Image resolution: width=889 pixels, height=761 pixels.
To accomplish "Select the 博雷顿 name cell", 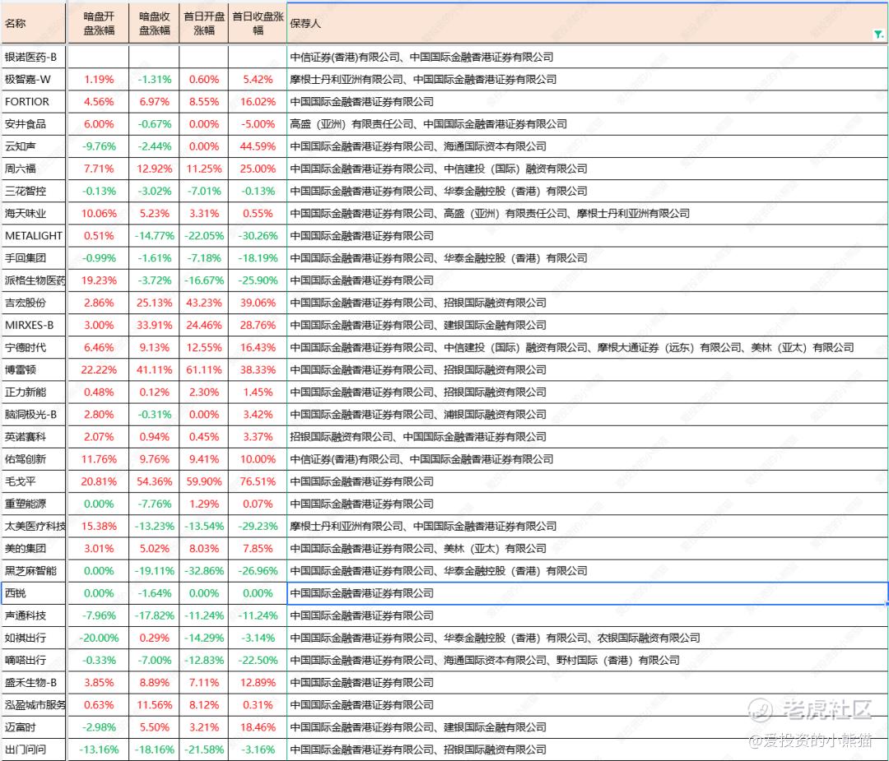I will point(34,370).
